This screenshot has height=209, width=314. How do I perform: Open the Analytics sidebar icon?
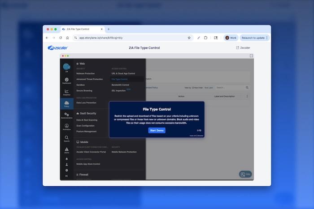[x=67, y=92]
